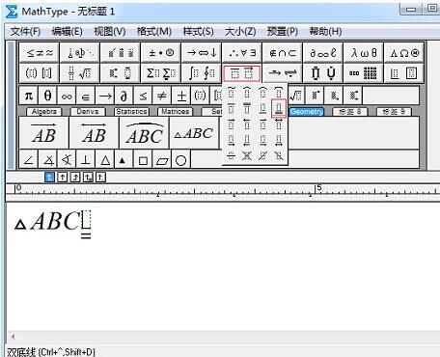The image size is (440, 357).
Task: Insert square symbol
Action: 143,159
